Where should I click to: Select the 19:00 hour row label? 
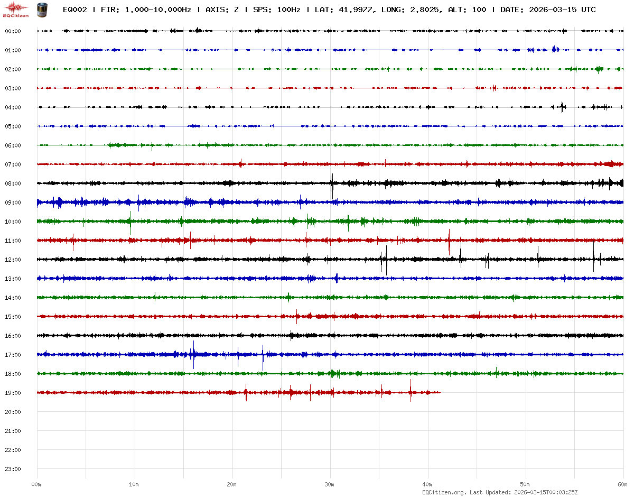pyautogui.click(x=13, y=393)
